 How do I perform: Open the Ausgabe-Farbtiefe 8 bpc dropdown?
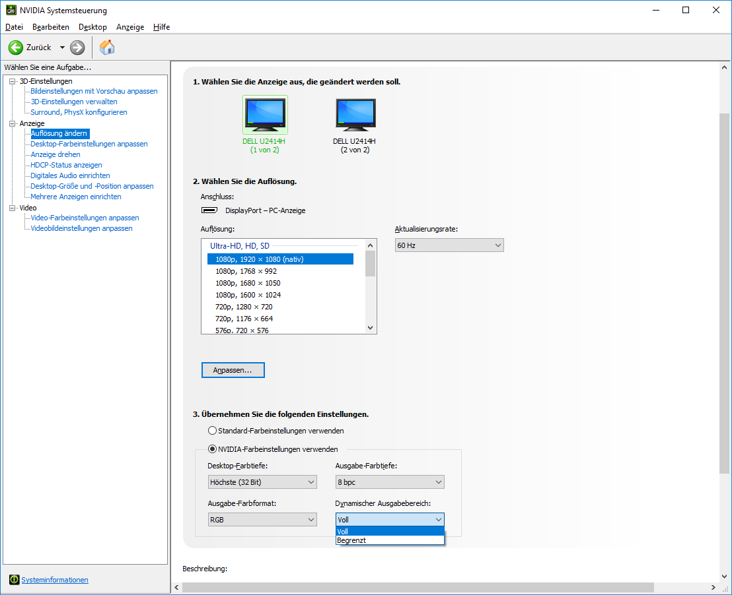(x=390, y=482)
